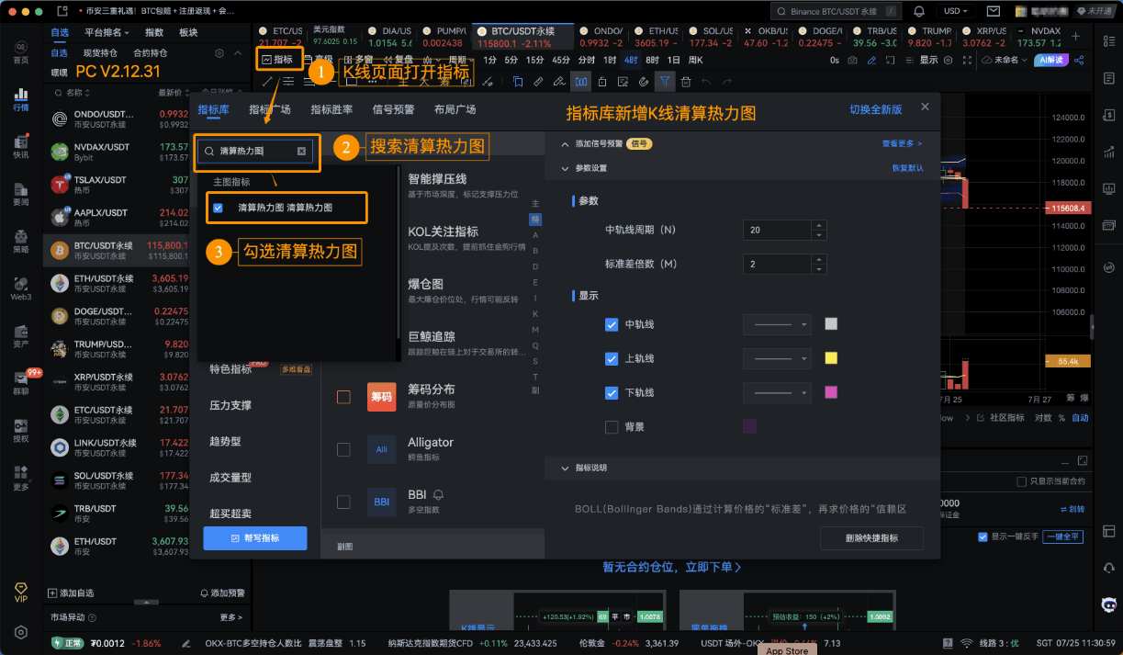Viewport: 1123px width, 655px height.
Task: Open the 中轨线 line style dropdown
Action: 778,324
